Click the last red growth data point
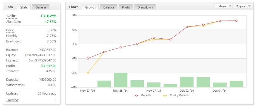 point(236,21)
